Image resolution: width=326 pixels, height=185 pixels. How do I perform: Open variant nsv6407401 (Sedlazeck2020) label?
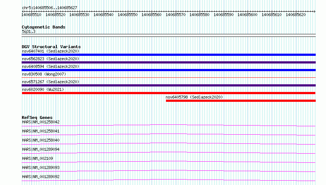tap(51, 51)
